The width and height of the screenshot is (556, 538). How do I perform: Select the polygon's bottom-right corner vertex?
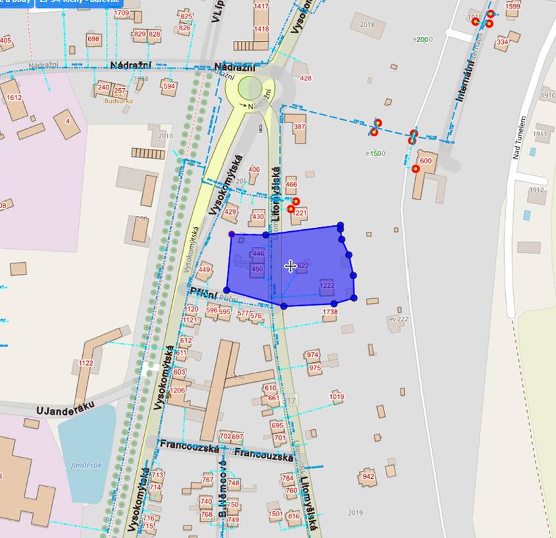354,298
